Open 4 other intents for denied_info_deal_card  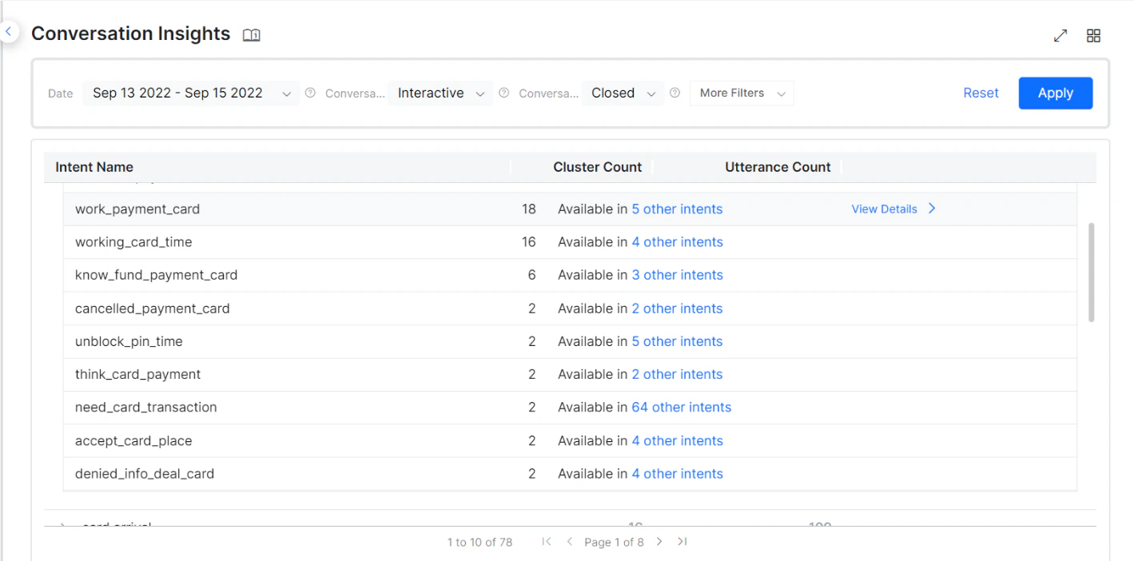coord(677,473)
